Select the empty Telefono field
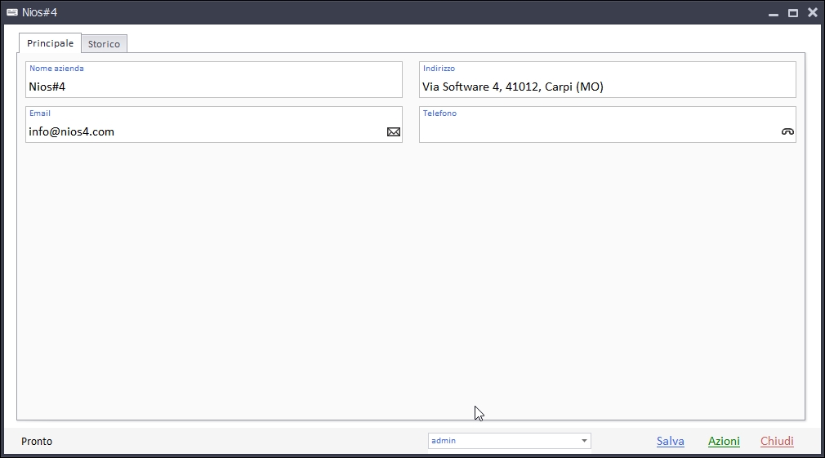Screen dimensions: 825x458 coord(596,131)
